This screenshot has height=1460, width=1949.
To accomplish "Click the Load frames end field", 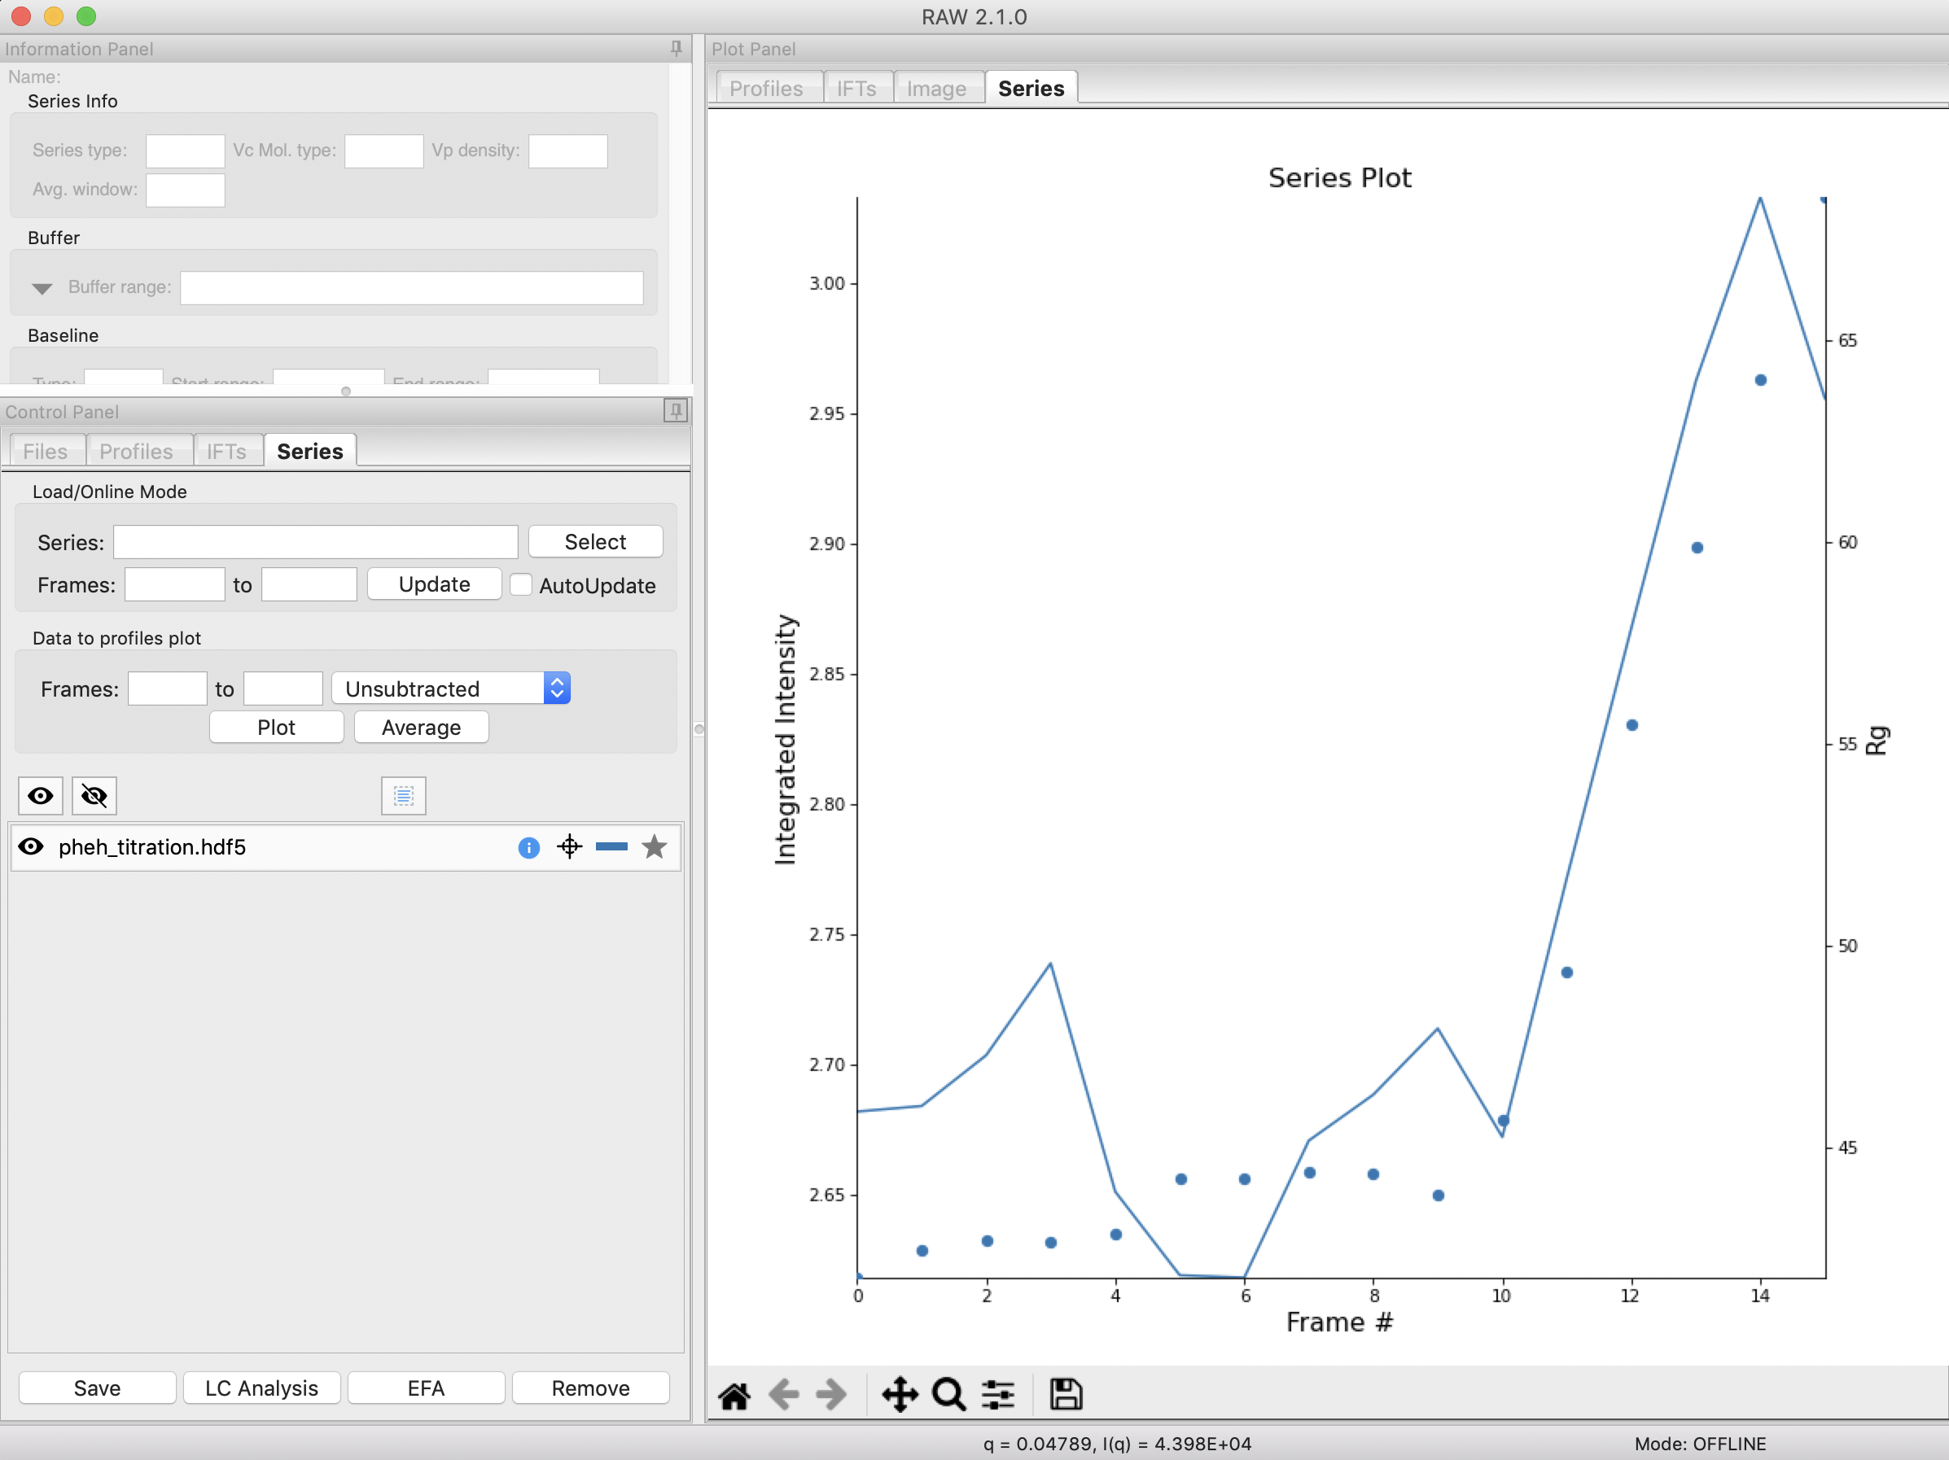I will click(x=309, y=584).
